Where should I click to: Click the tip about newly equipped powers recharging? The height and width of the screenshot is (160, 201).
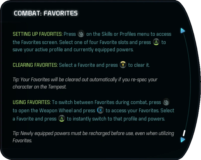tap(93, 136)
